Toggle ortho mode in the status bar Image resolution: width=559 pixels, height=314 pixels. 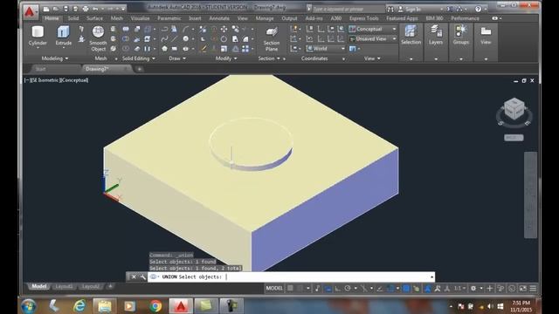(x=337, y=289)
